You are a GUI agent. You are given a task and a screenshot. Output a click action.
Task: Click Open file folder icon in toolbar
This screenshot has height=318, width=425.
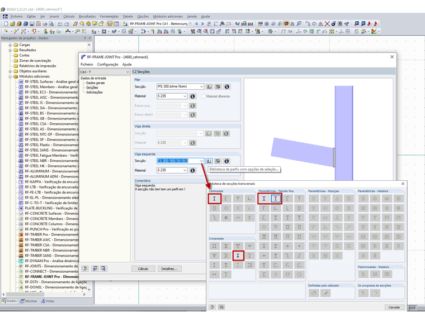tap(12, 24)
